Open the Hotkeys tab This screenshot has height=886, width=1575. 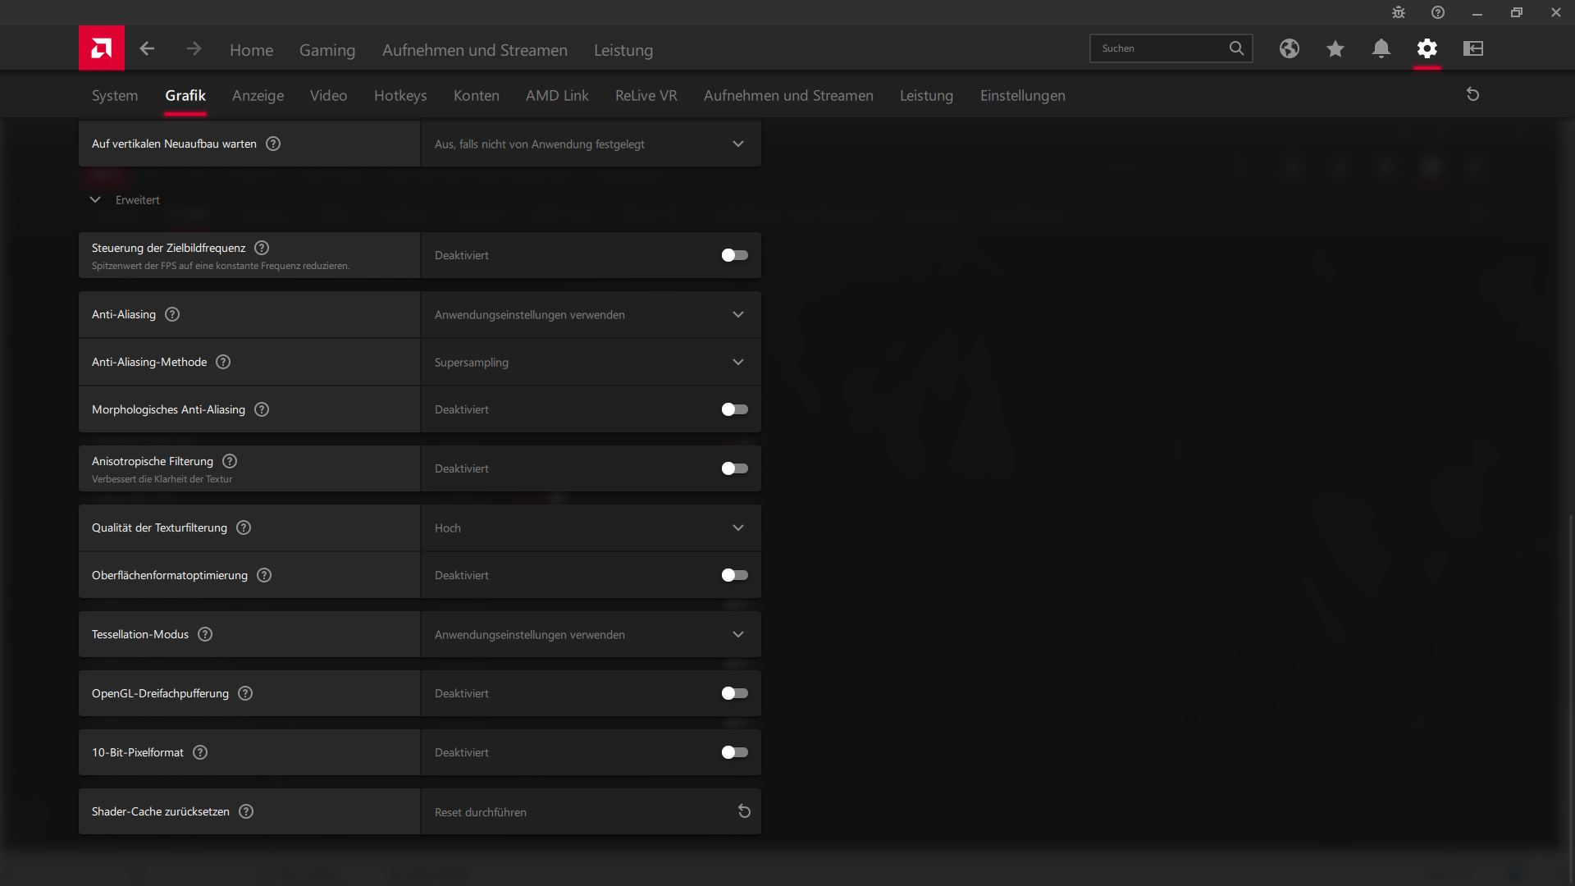click(400, 95)
